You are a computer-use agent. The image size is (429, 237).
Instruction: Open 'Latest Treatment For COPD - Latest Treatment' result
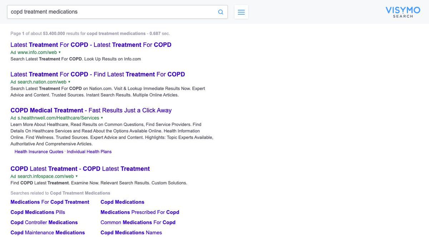pos(91,45)
